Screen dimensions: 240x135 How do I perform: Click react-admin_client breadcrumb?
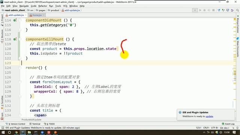tap(13, 10)
